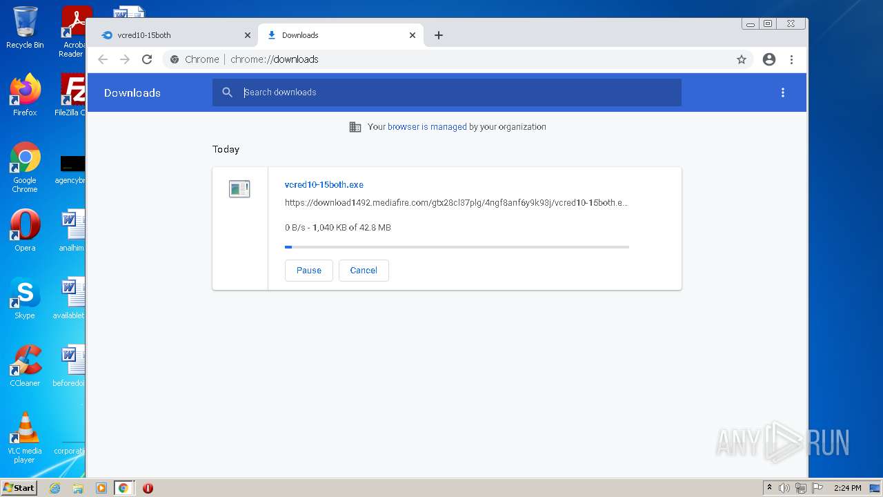Go back using Chrome's back arrow
883x497 pixels.
[x=103, y=59]
